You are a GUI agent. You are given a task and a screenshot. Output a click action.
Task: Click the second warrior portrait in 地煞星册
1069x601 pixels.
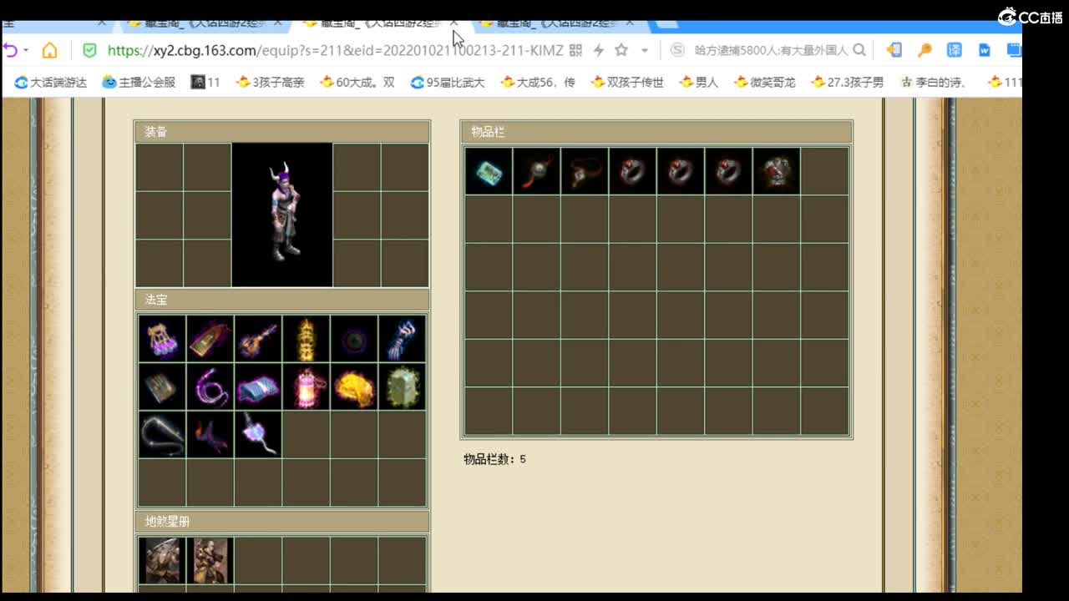click(210, 560)
